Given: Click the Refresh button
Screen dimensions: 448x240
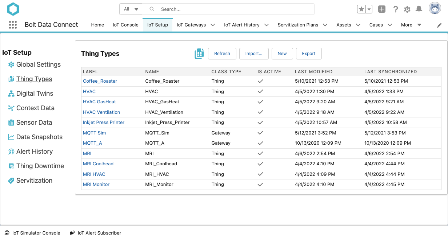Looking at the screenshot, I should point(222,54).
